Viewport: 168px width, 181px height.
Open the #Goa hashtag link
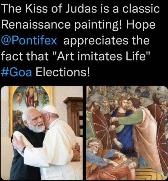point(16,72)
